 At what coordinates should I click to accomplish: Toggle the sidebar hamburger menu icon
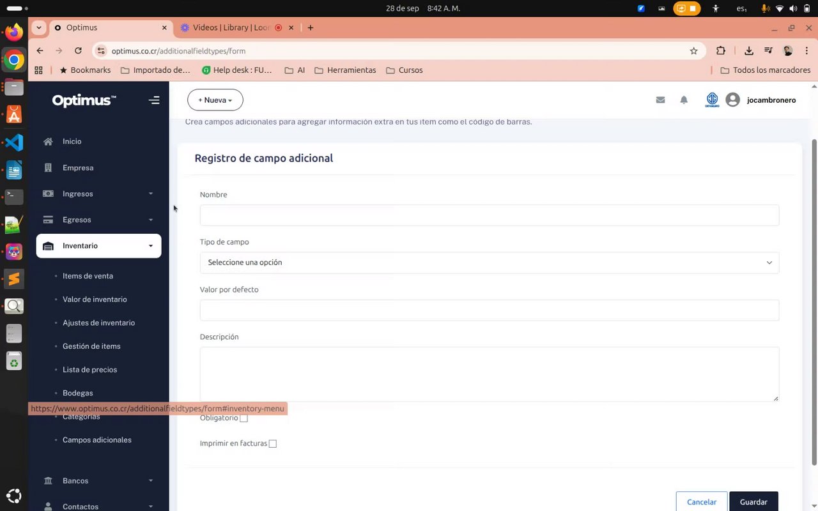(154, 100)
